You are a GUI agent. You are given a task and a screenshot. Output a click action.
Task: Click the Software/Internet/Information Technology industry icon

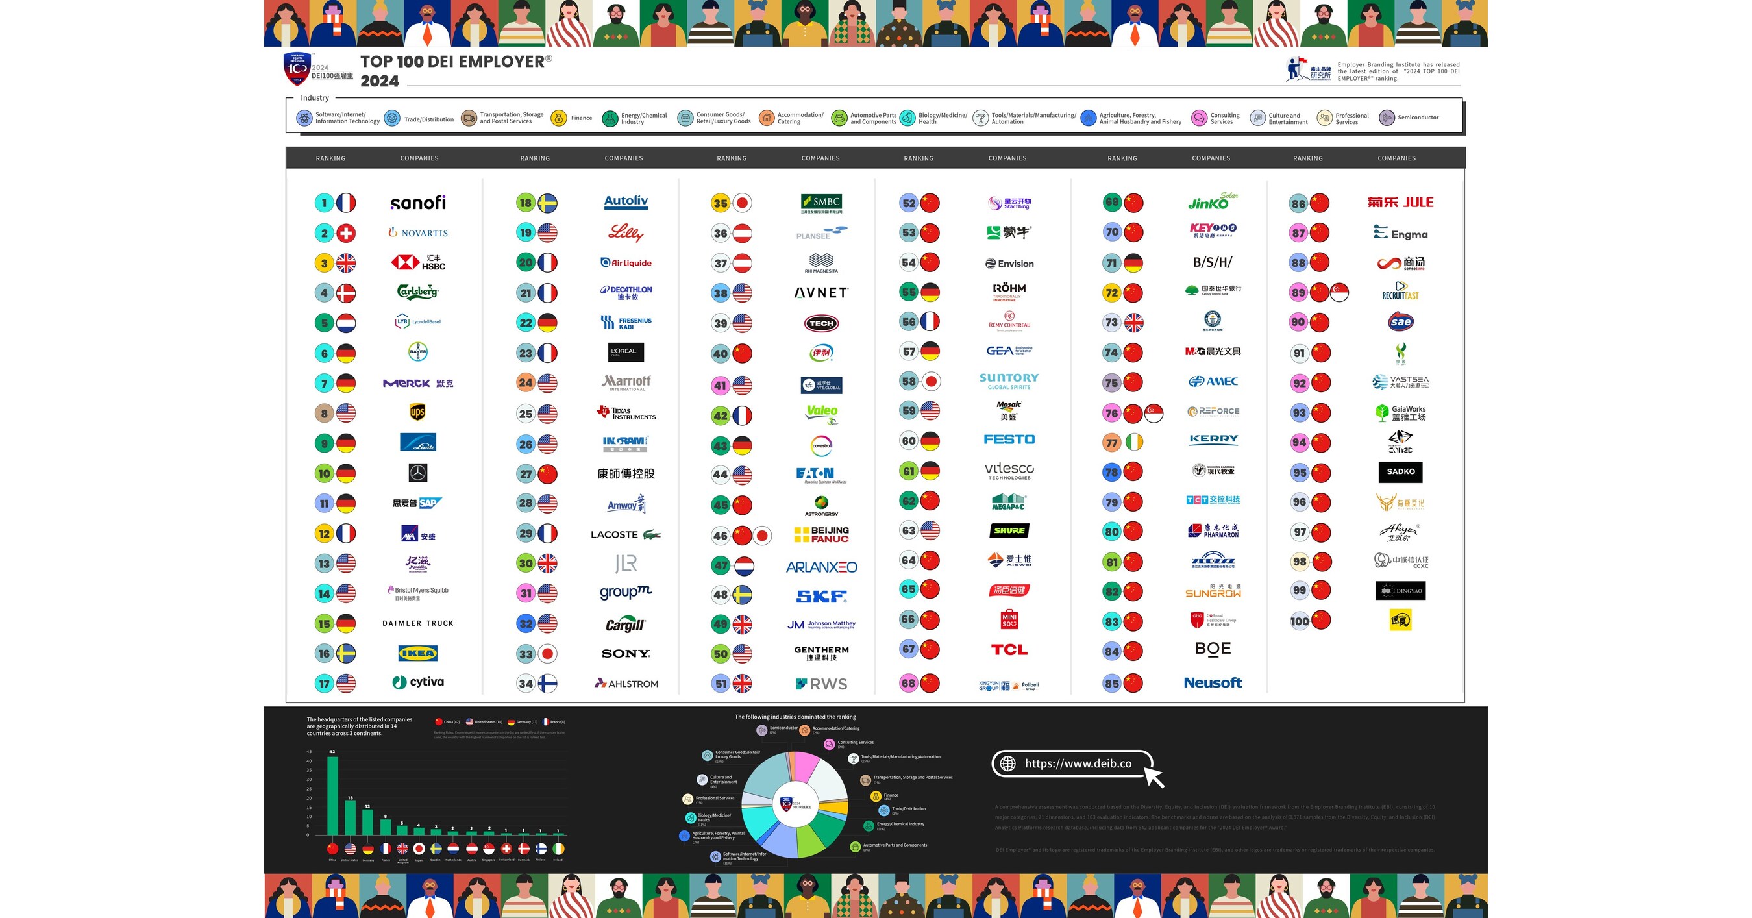[304, 118]
